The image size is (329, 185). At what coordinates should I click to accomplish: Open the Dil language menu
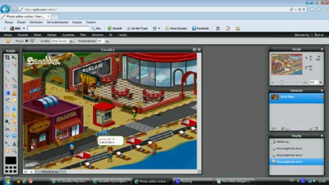110,35
